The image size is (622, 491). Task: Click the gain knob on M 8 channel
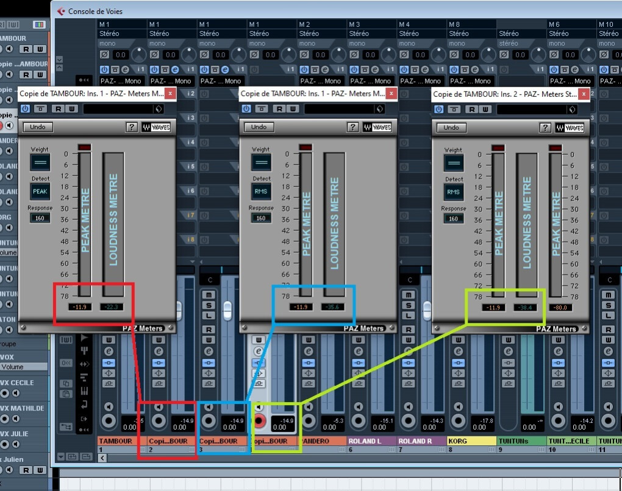click(488, 54)
